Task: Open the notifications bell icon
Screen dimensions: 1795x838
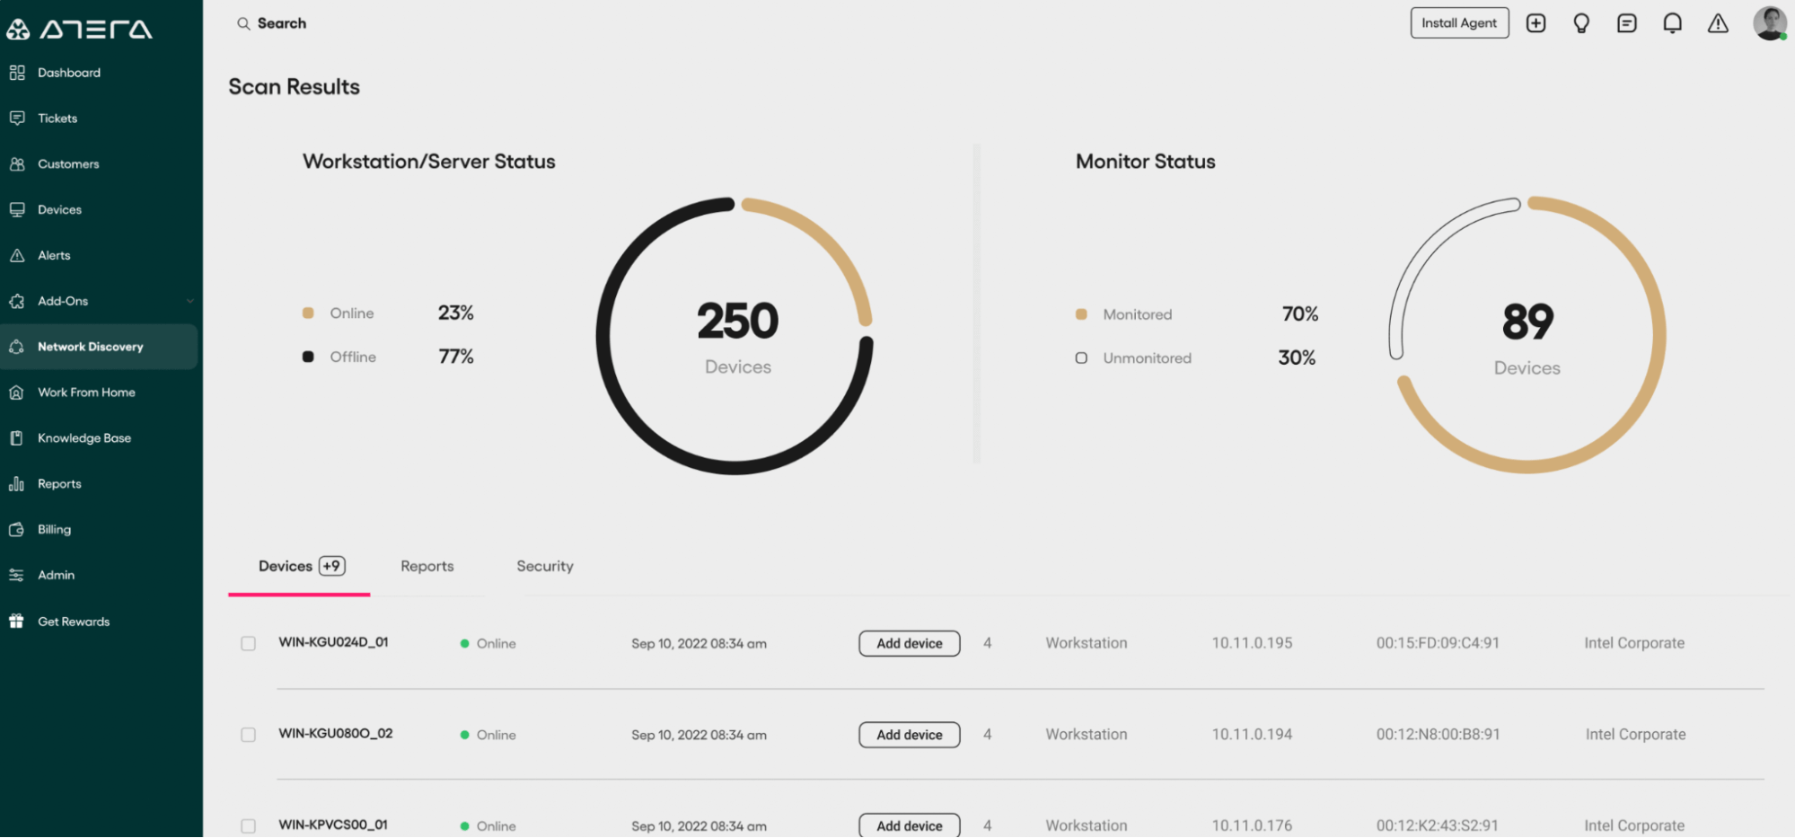Action: (x=1673, y=23)
